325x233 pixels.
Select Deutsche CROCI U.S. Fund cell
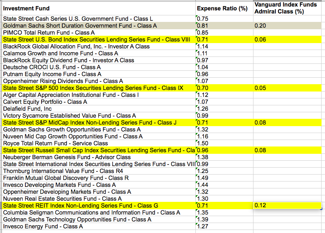[99, 67]
